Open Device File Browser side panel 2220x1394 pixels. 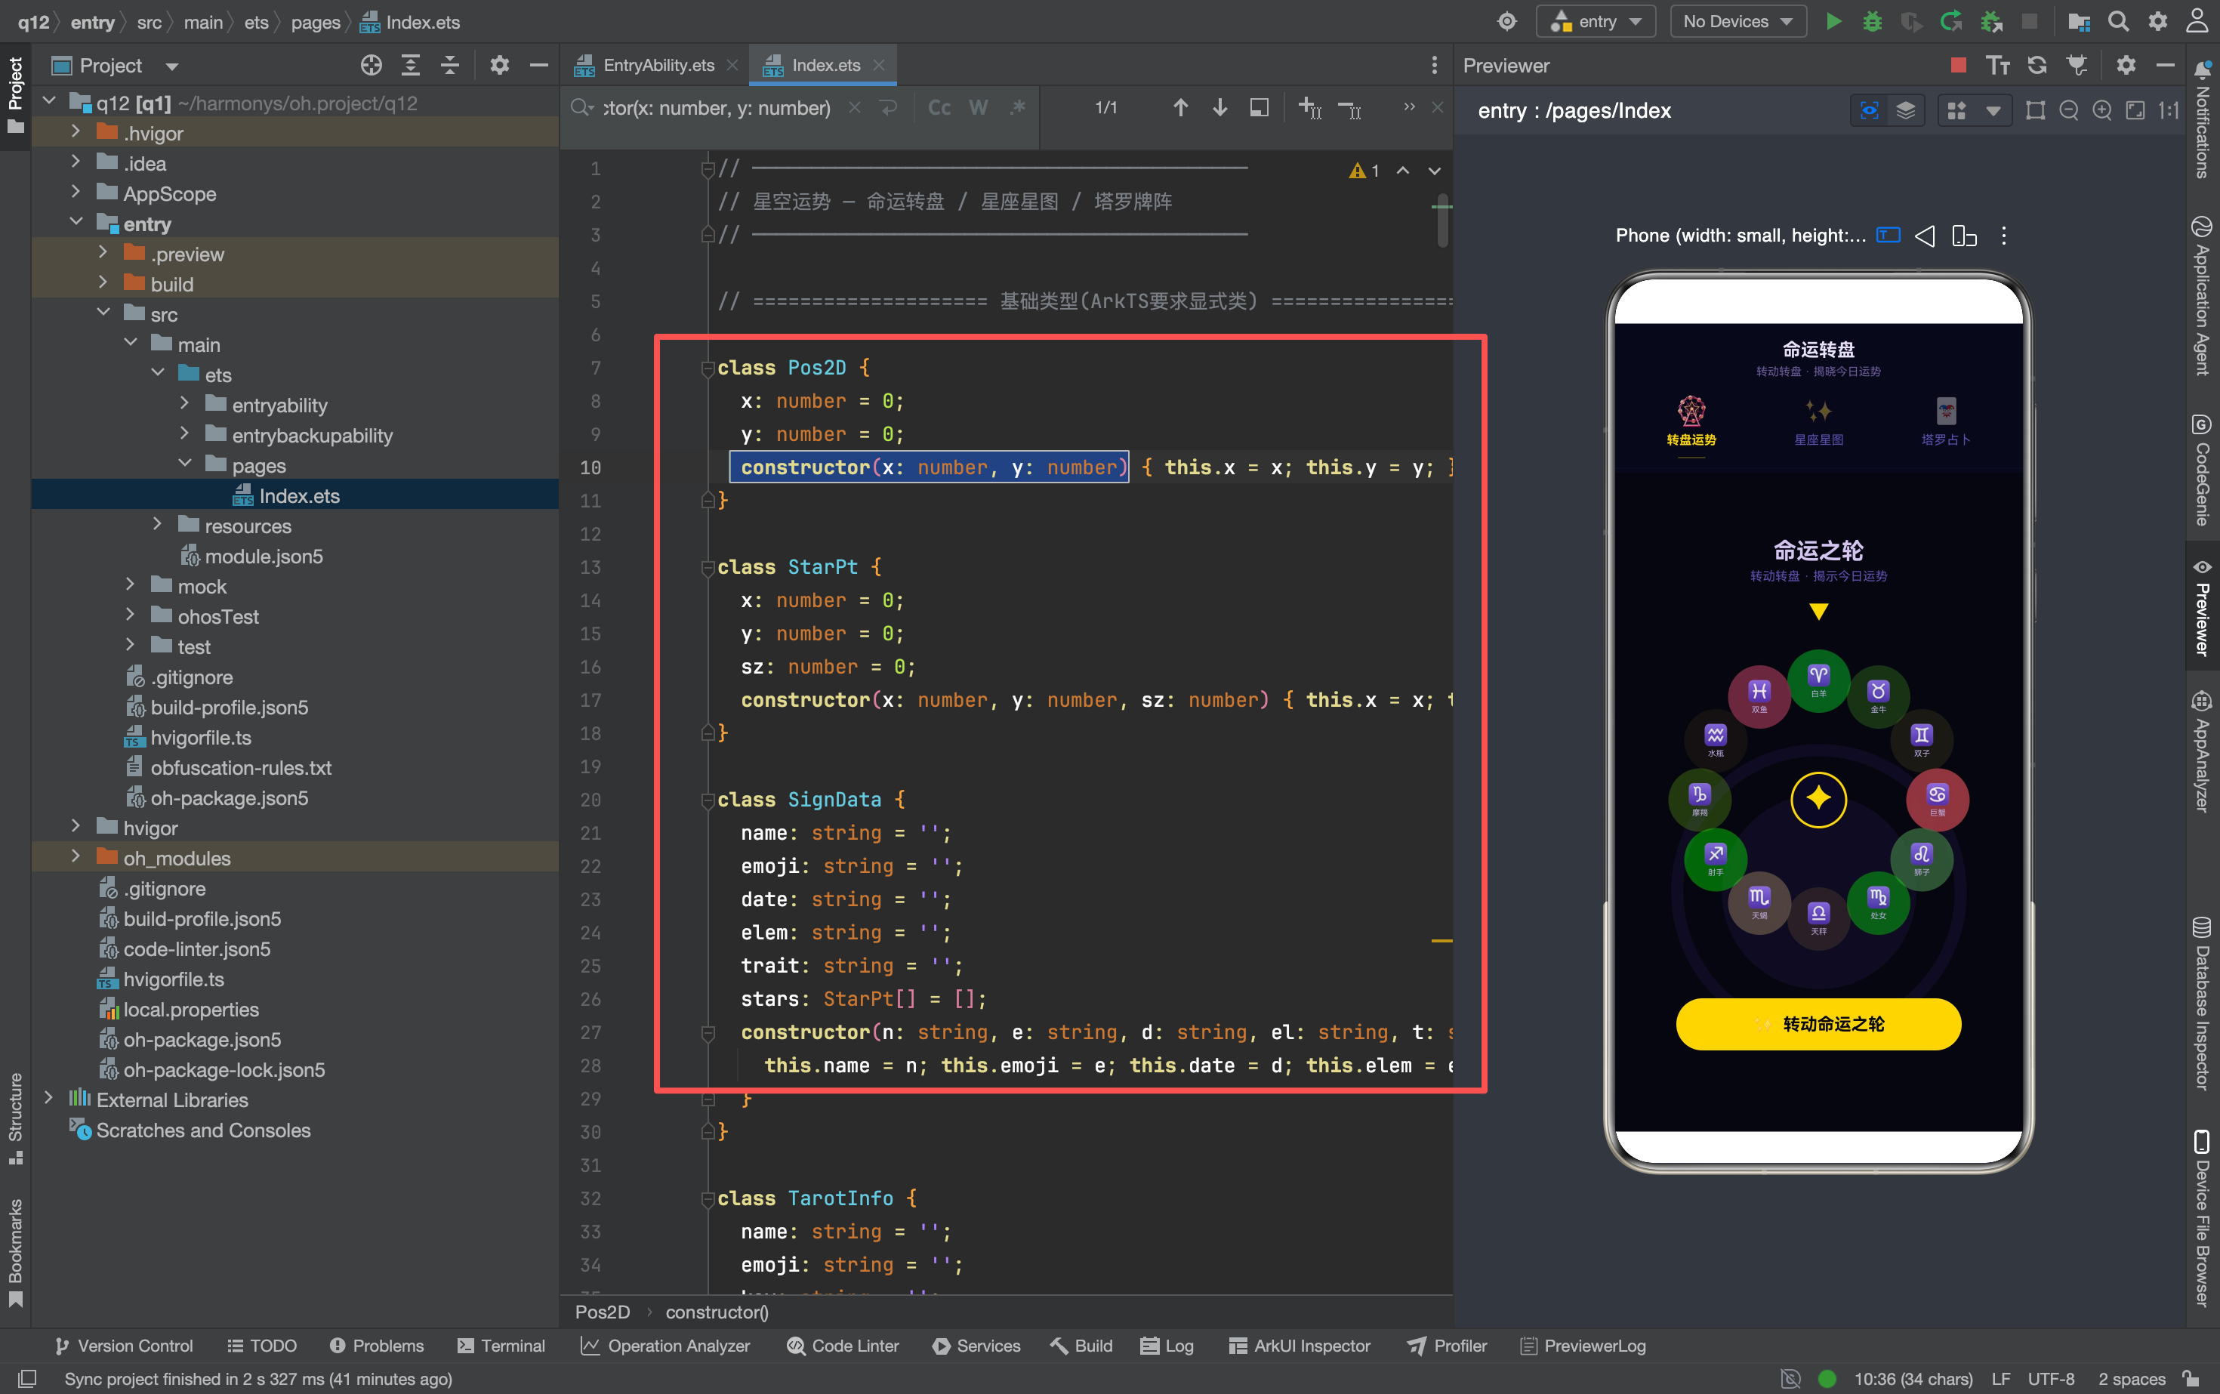tap(2202, 1218)
